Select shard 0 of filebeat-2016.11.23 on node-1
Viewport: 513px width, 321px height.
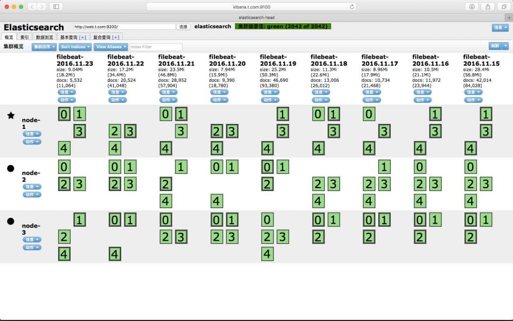pos(64,114)
